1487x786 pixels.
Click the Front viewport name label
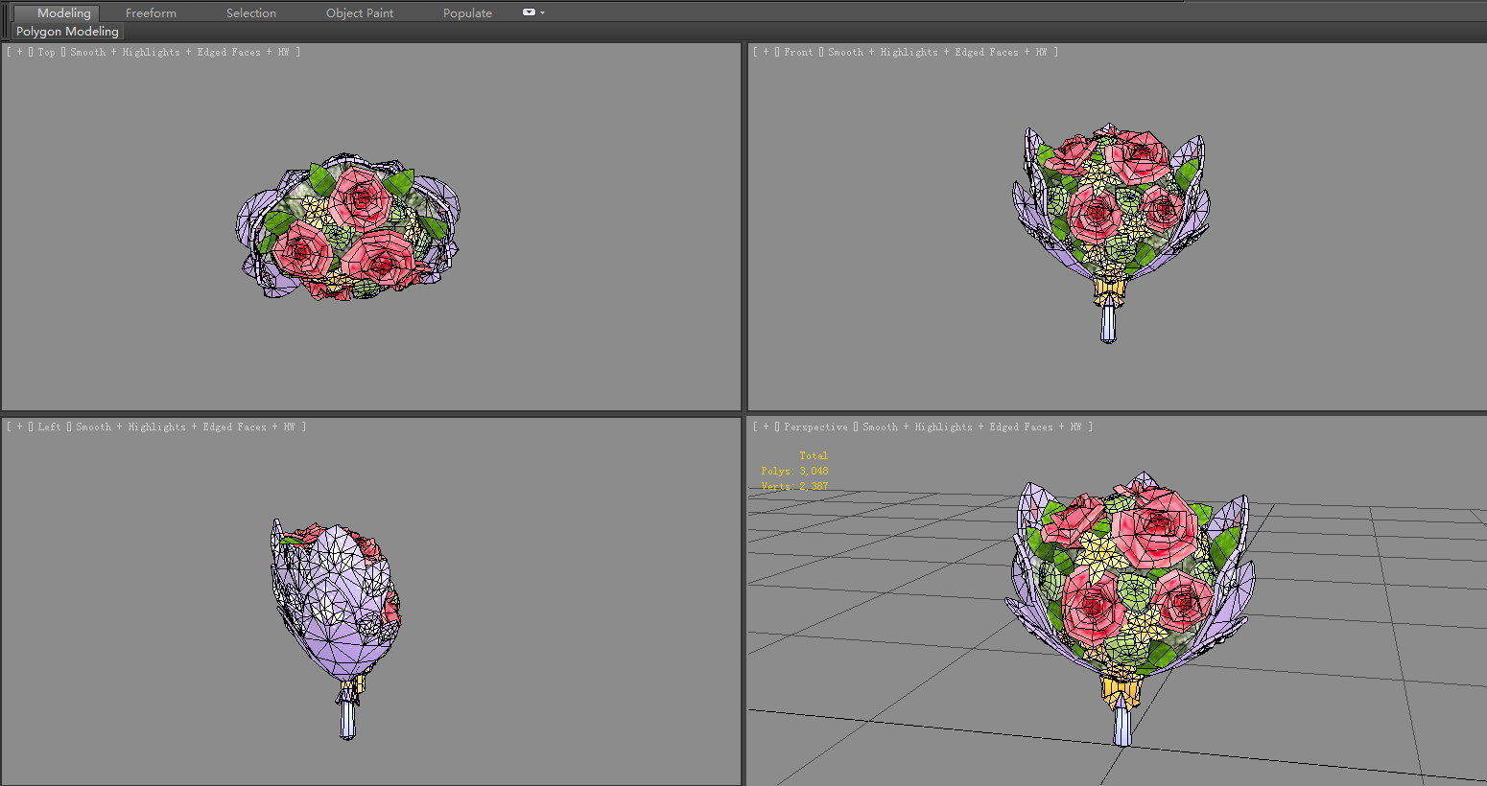[x=798, y=52]
